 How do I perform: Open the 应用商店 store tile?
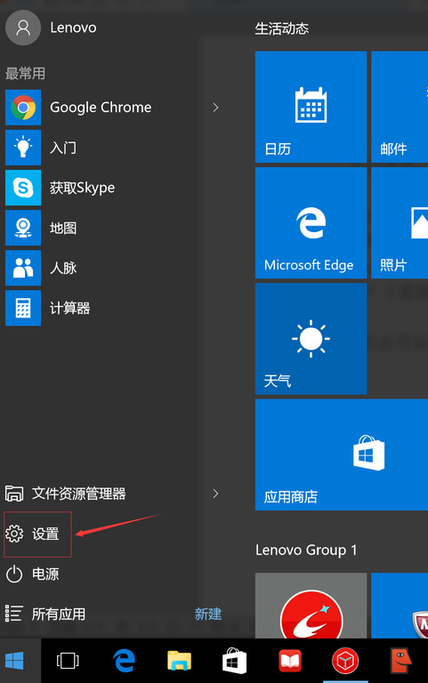tap(342, 454)
